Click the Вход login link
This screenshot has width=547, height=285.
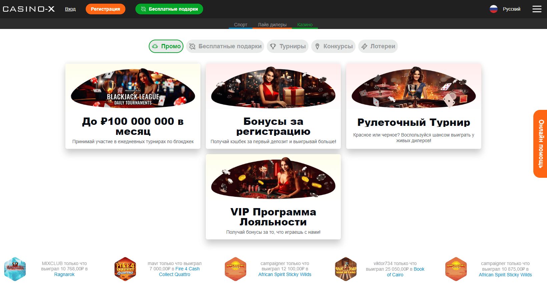[x=70, y=9]
